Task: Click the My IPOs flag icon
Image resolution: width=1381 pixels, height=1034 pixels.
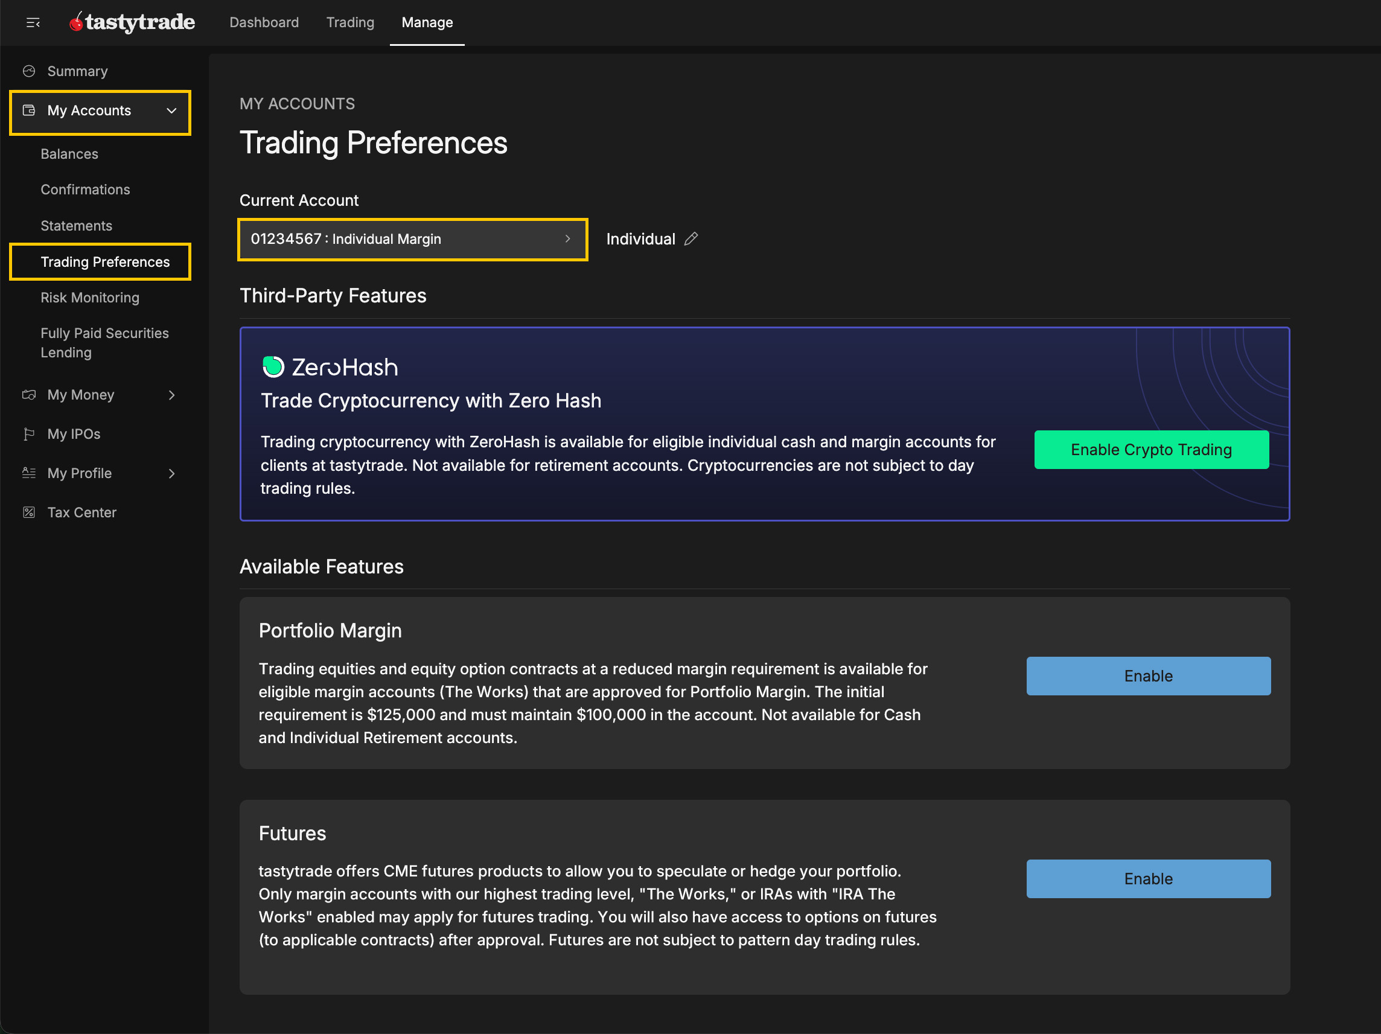Action: [x=29, y=434]
